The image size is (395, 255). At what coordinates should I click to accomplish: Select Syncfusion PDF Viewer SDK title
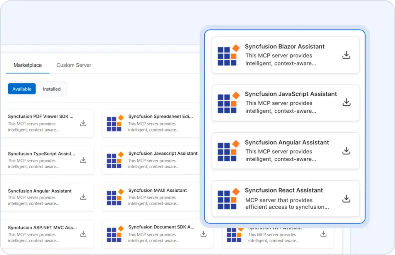[x=41, y=117]
